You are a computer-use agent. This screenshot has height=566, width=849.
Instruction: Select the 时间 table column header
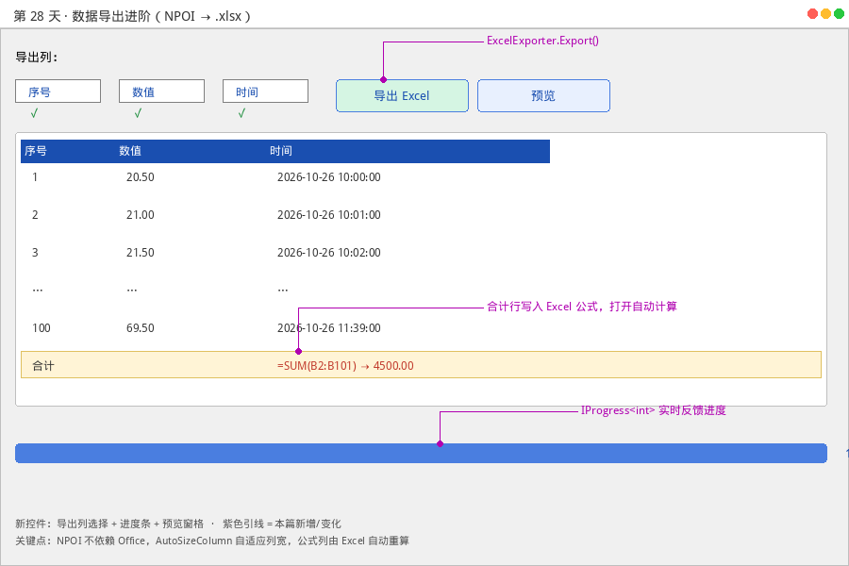pyautogui.click(x=281, y=151)
